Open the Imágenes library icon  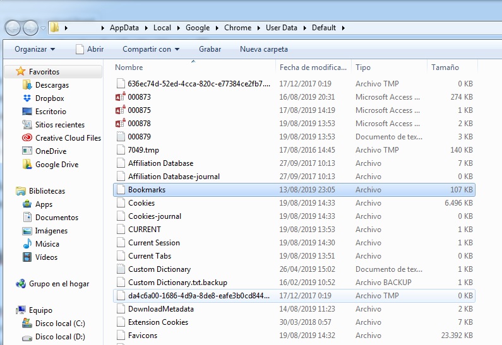pyautogui.click(x=27, y=231)
